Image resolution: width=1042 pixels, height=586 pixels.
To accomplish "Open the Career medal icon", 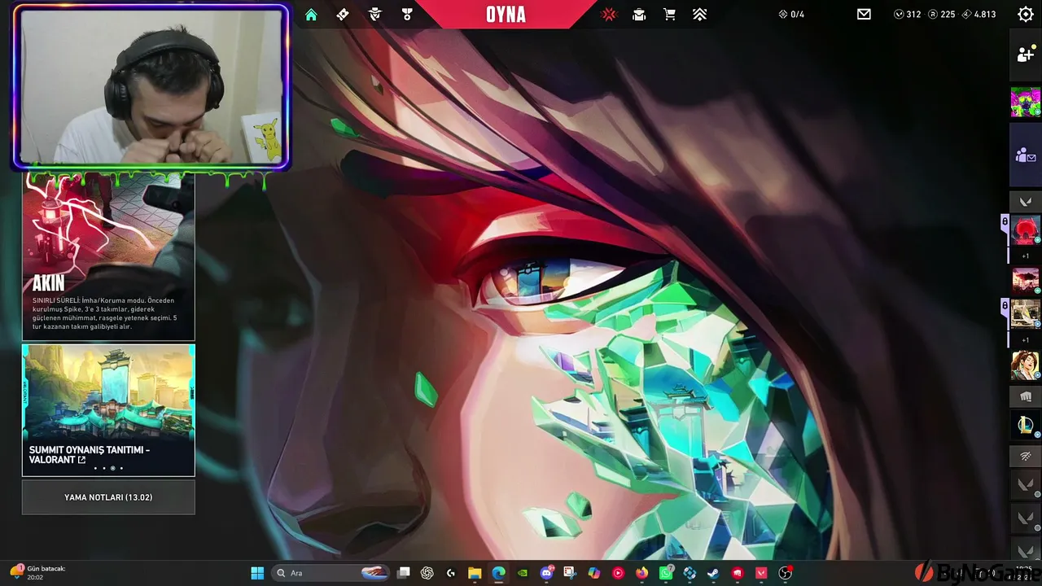I will 407,14.
